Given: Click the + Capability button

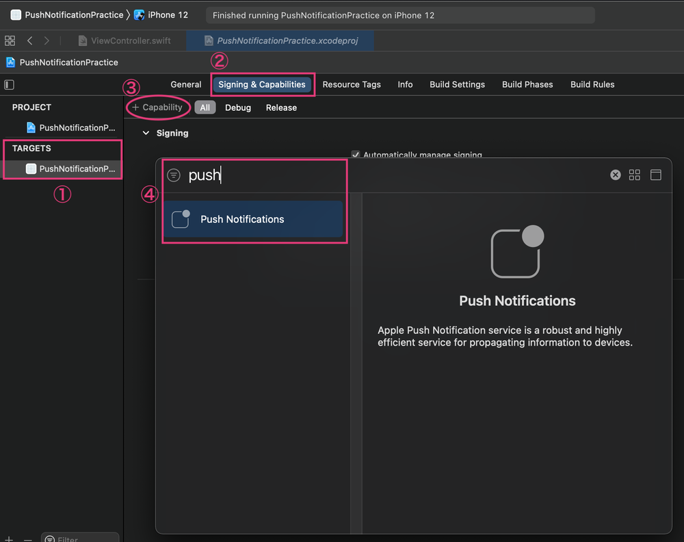Looking at the screenshot, I should [157, 107].
